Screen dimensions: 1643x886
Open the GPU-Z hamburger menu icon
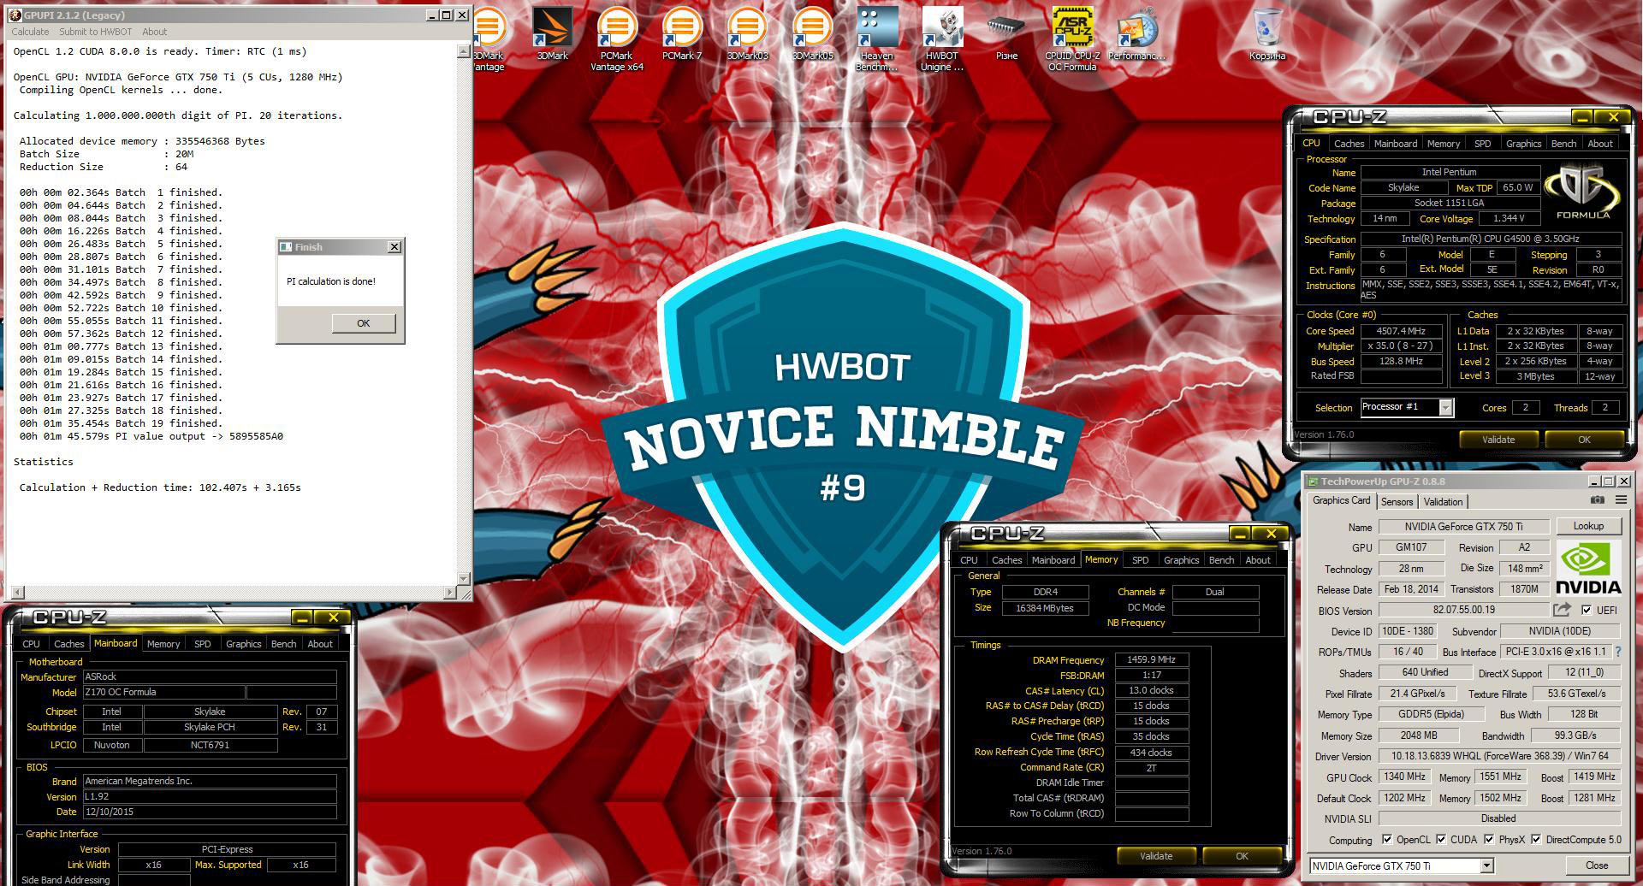(1621, 500)
